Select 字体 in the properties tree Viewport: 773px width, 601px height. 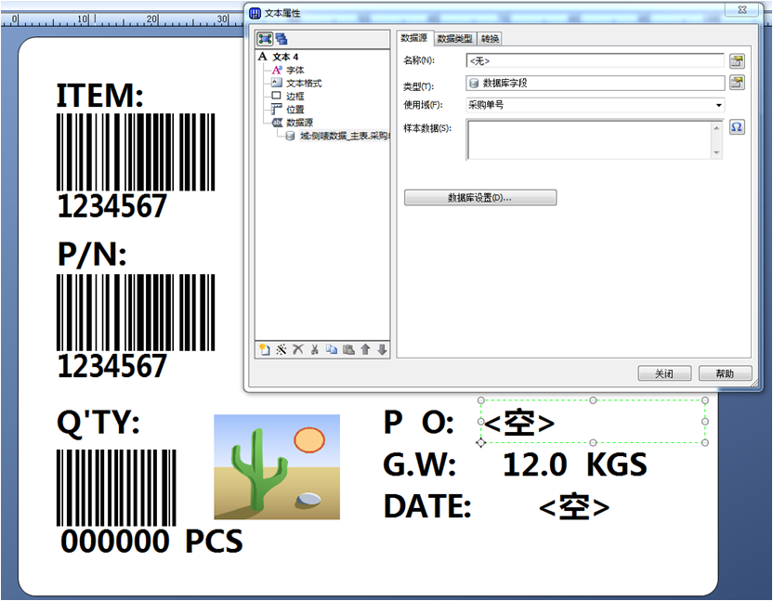tap(295, 70)
